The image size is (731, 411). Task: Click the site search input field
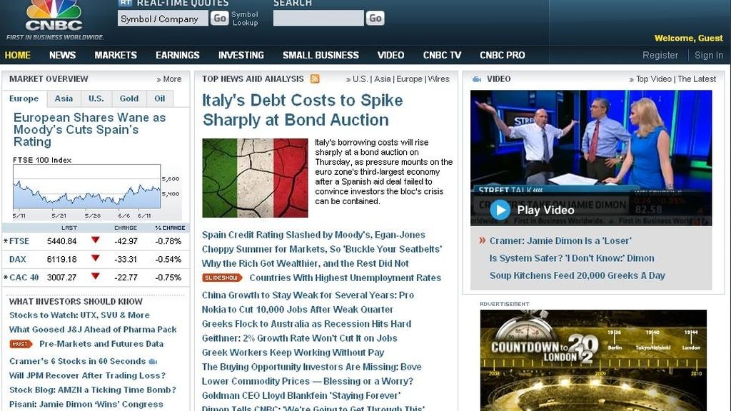(x=318, y=18)
